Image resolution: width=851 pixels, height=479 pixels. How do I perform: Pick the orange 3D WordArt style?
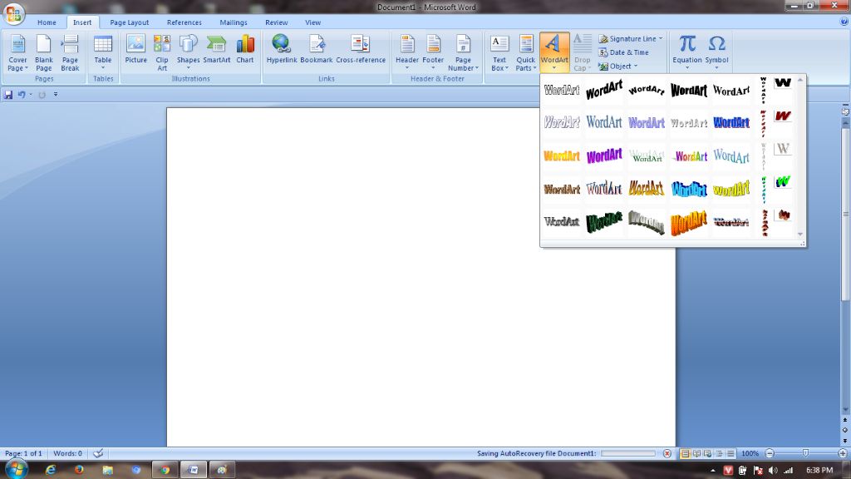[x=689, y=221]
